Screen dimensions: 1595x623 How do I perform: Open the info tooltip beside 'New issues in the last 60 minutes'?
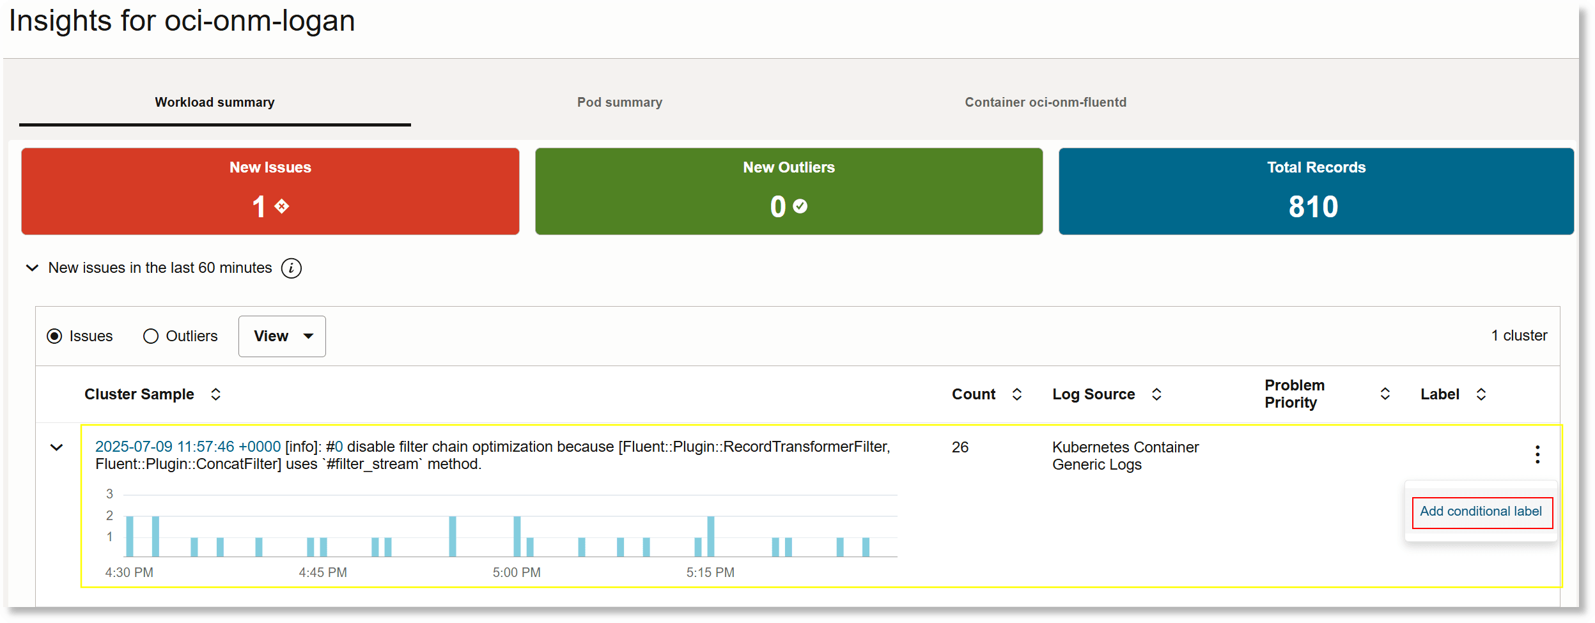tap(292, 268)
